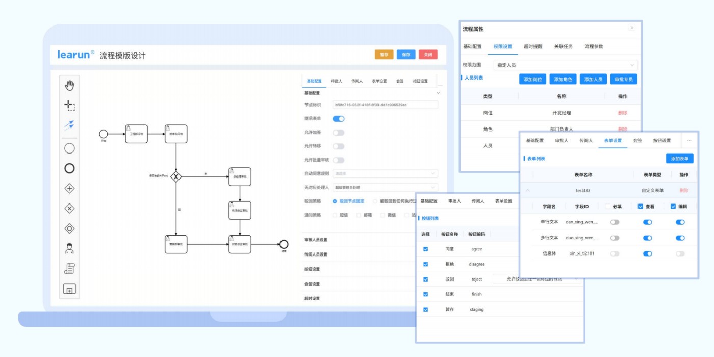714x357 pixels.
Task: Click the blue 保存 button
Action: 406,55
